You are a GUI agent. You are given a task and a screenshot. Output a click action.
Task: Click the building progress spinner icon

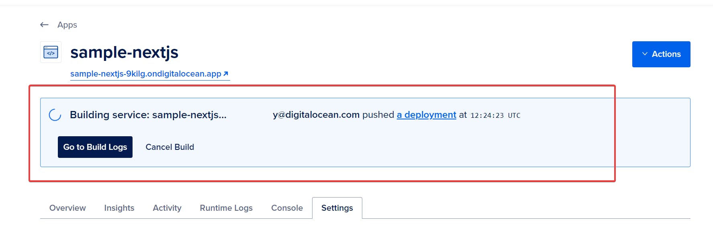click(x=55, y=115)
